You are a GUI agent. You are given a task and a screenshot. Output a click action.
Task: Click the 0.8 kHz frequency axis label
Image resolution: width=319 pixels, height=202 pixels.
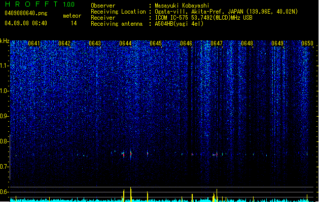[x=4, y=141]
